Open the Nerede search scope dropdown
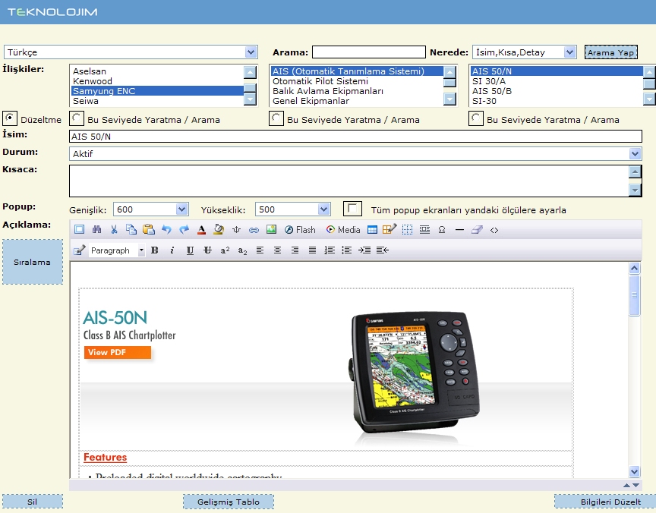This screenshot has height=513, width=656. (525, 52)
